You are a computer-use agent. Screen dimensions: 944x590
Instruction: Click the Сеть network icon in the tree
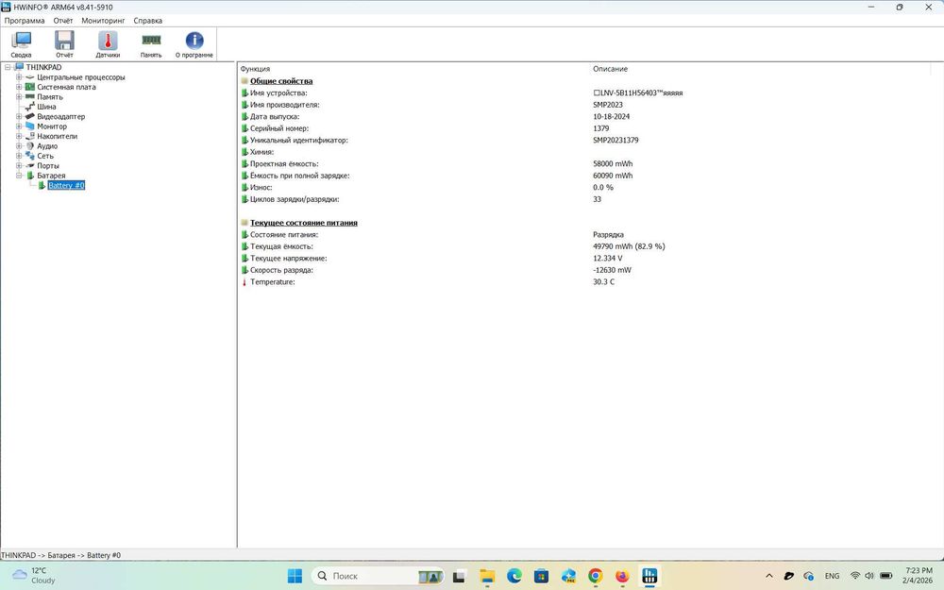(x=30, y=156)
